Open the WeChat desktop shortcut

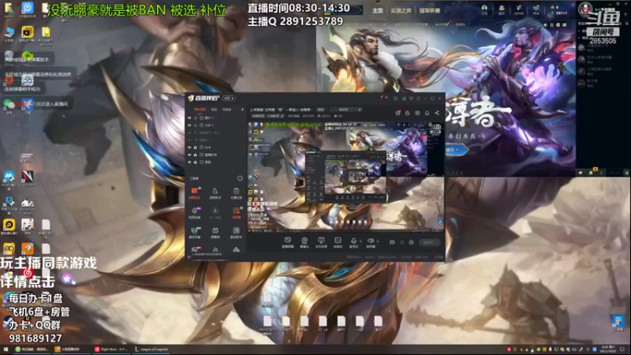[9, 105]
